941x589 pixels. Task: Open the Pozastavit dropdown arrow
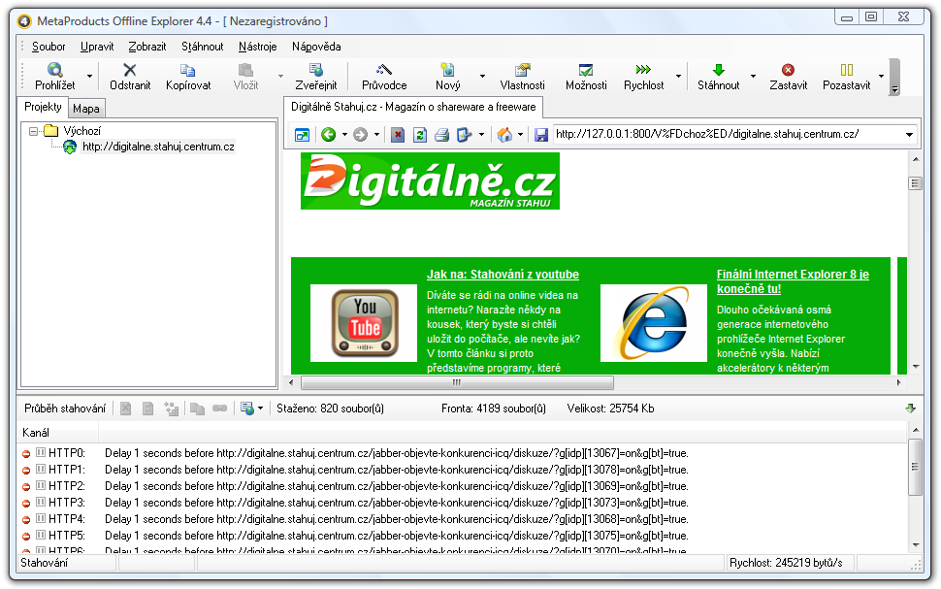[881, 77]
